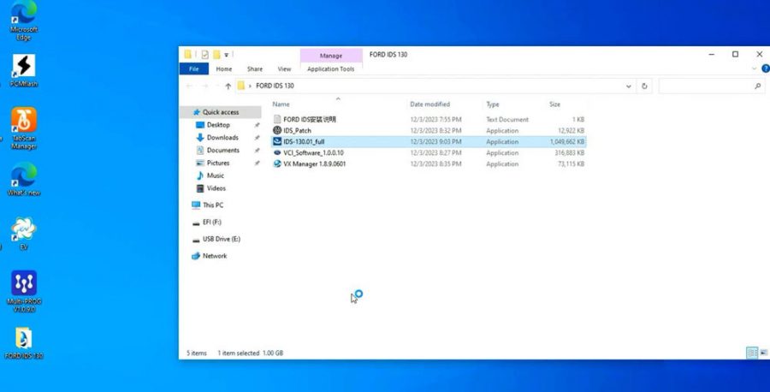Switch to details view in status bar
This screenshot has height=392, width=770.
(751, 353)
